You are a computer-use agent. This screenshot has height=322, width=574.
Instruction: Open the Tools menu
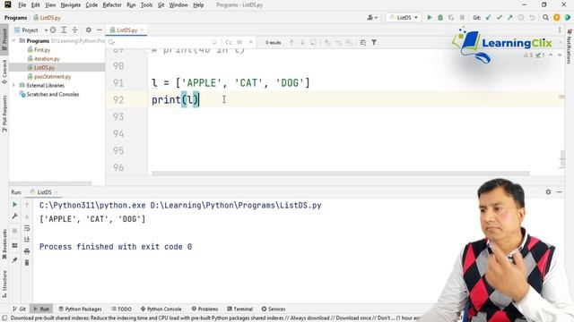click(146, 5)
